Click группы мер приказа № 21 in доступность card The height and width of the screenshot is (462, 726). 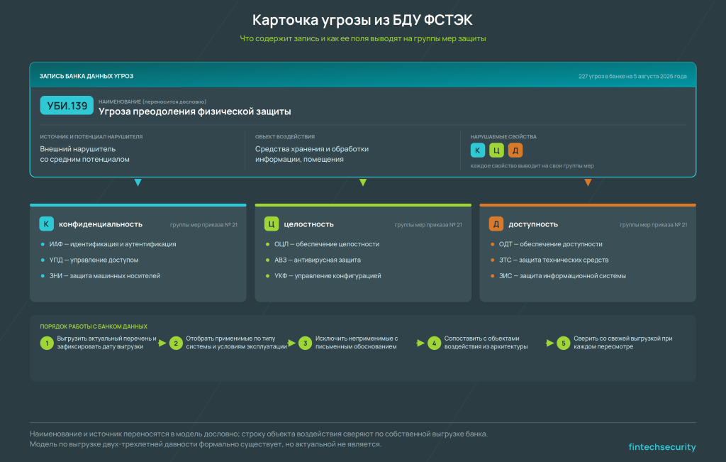(653, 225)
